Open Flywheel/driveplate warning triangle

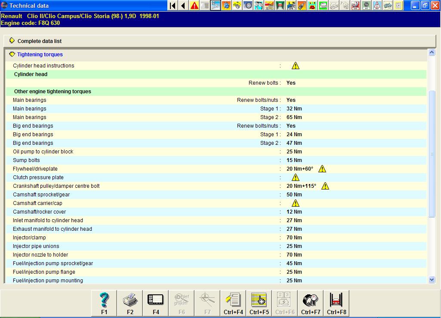[322, 169]
